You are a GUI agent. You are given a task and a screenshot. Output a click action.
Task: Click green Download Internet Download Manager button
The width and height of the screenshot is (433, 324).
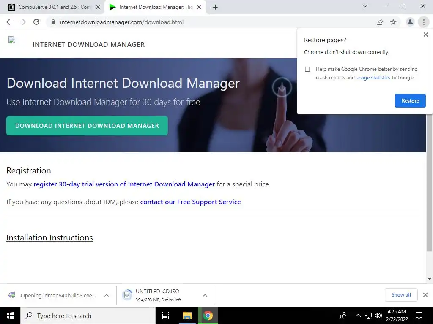click(87, 126)
